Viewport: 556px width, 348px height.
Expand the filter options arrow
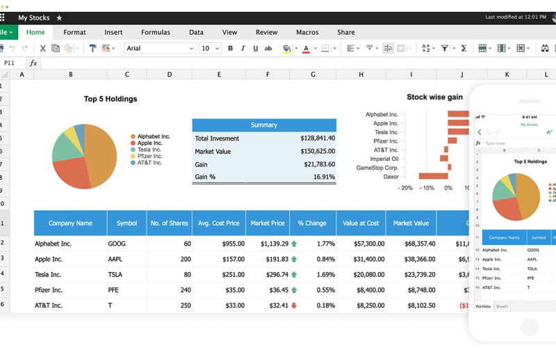point(454,48)
